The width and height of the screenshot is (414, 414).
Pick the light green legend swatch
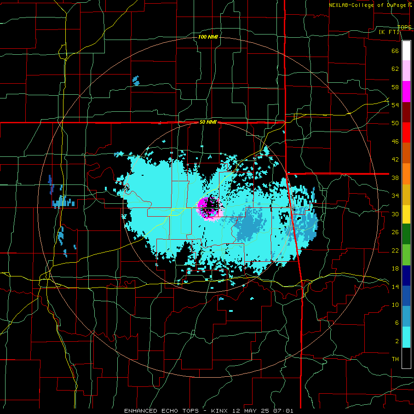point(406,255)
